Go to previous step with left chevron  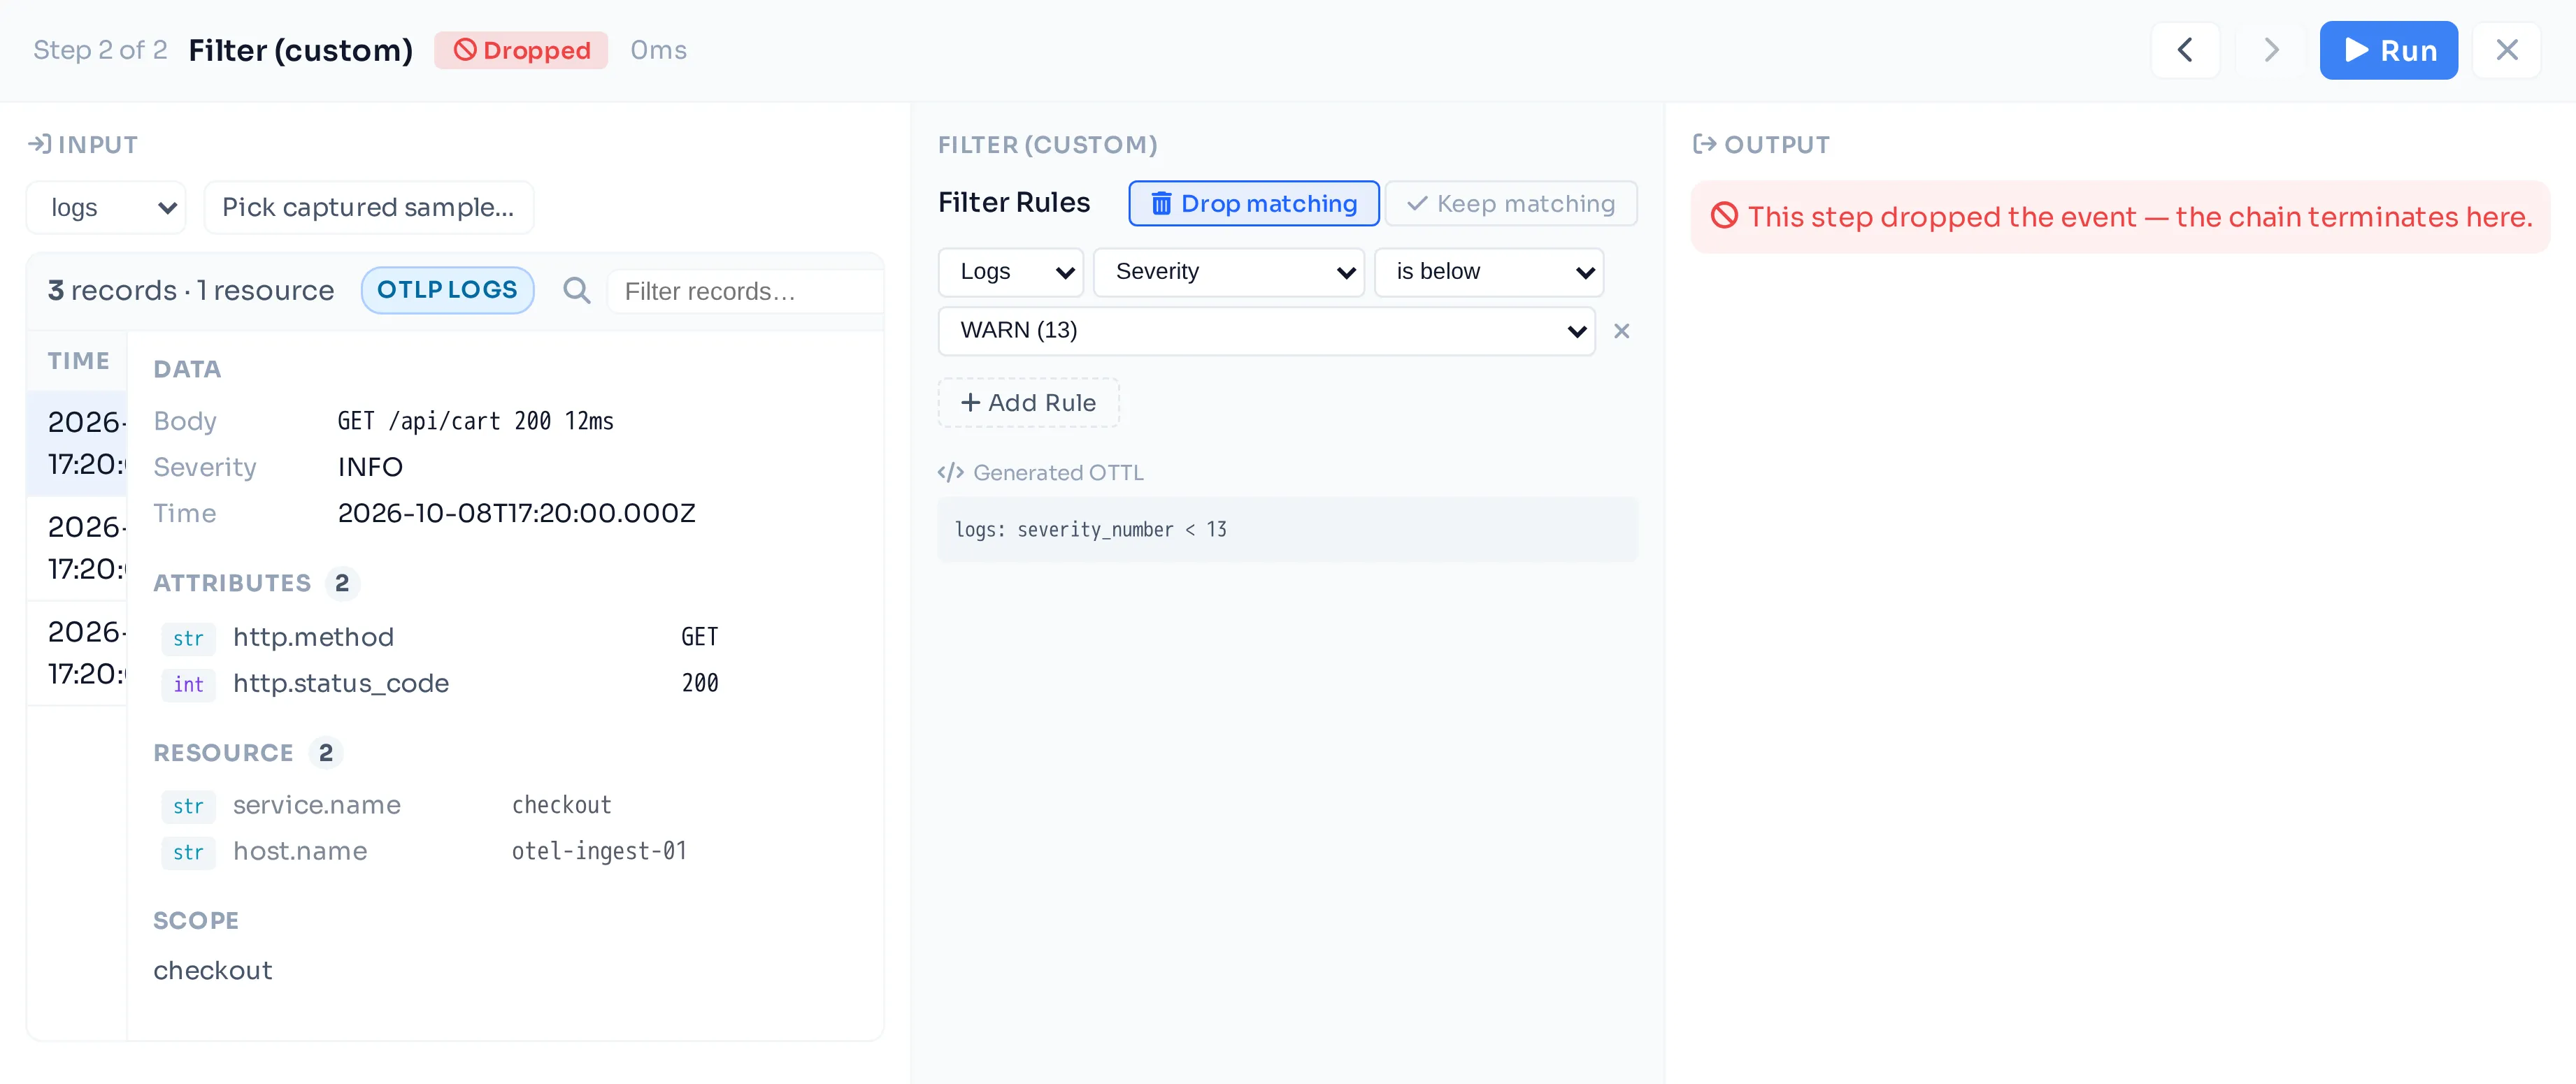pos(2185,50)
